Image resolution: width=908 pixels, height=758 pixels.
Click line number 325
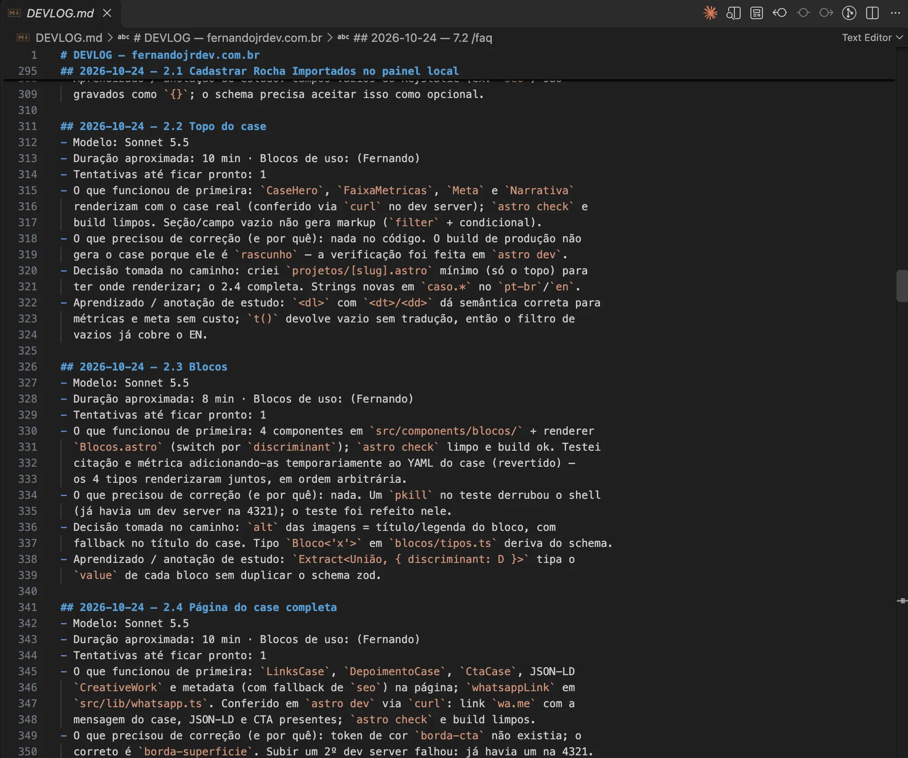click(28, 351)
